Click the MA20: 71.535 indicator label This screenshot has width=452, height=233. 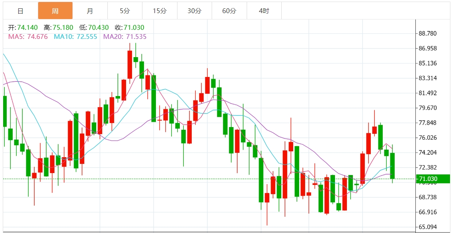point(125,37)
